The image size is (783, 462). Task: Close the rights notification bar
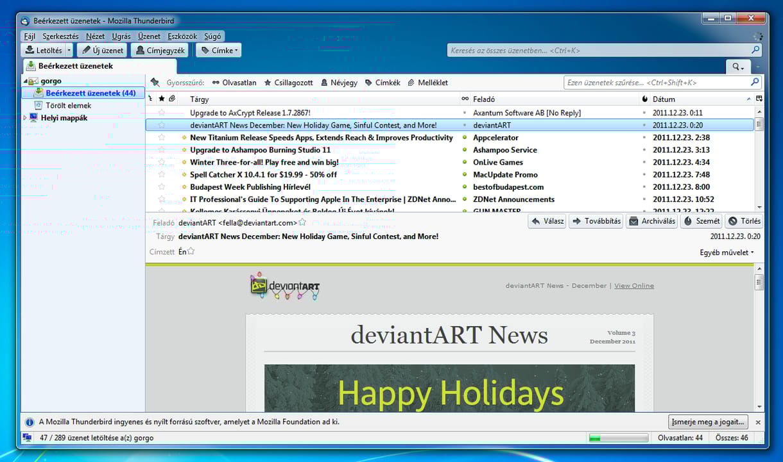[x=758, y=422]
